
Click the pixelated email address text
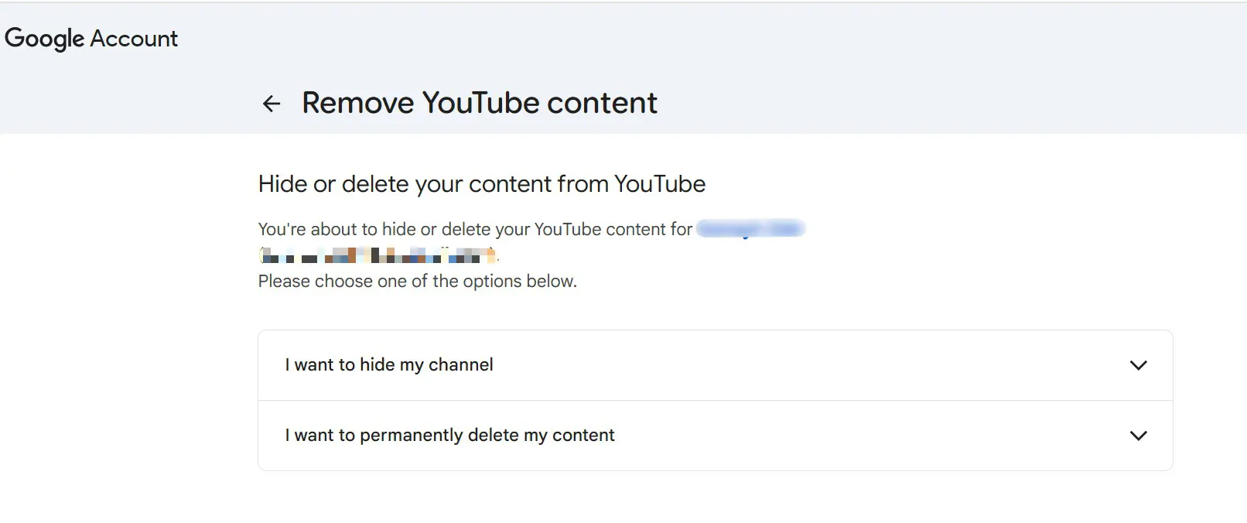(378, 255)
